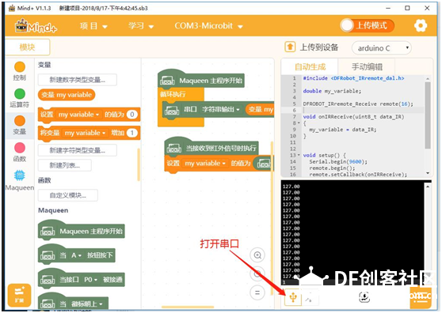Click the 新建数字类型变量 button
442x313 pixels.
coord(78,80)
